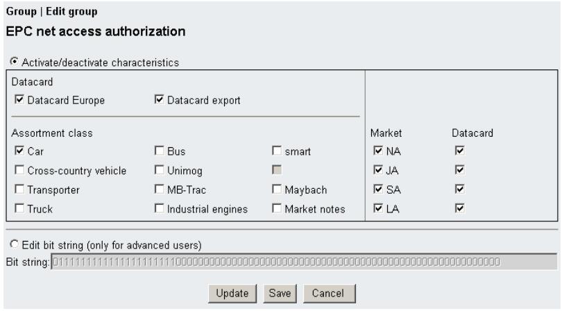Screen dimensions: 564x311
Task: Check the Transporter assortment class
Action: click(18, 190)
